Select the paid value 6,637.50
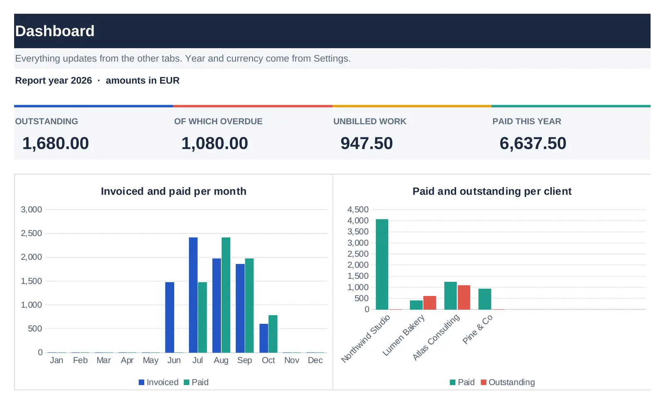 (533, 143)
